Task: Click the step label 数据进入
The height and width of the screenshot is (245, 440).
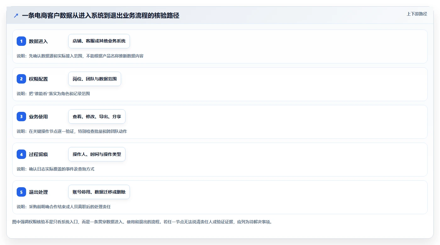Action: (x=38, y=41)
